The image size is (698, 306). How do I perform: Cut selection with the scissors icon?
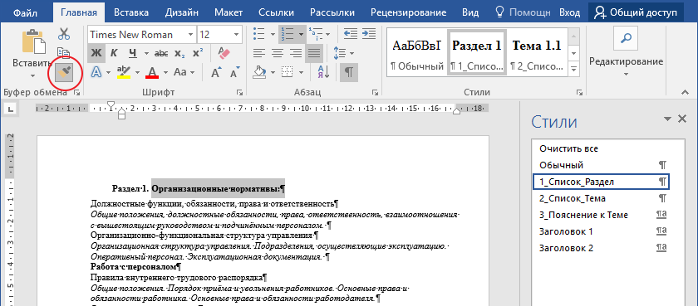click(64, 34)
